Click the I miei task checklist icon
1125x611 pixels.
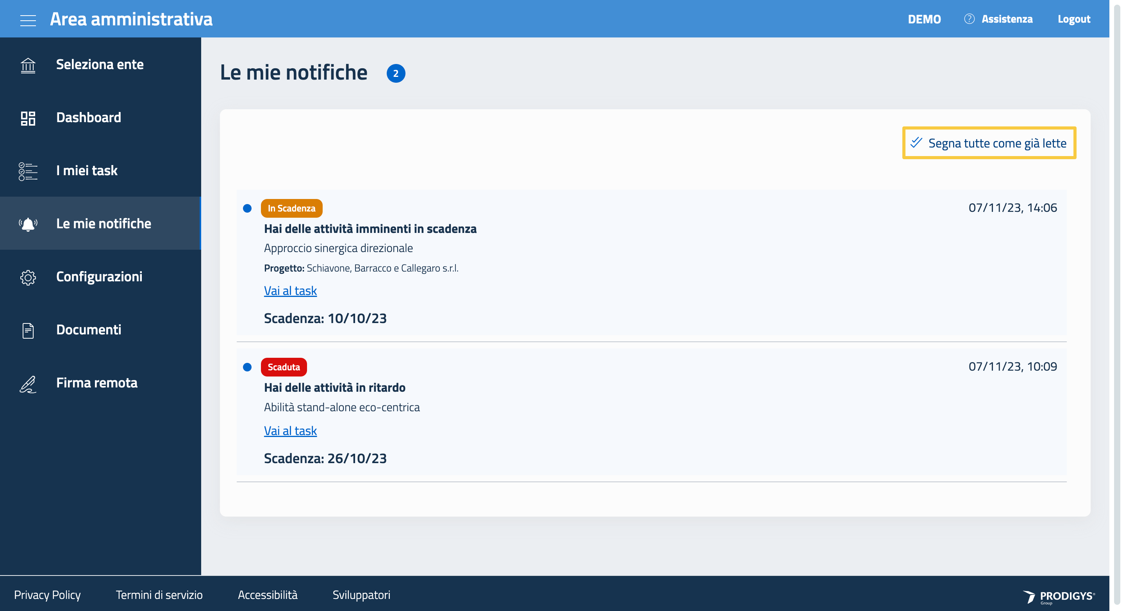tap(28, 171)
